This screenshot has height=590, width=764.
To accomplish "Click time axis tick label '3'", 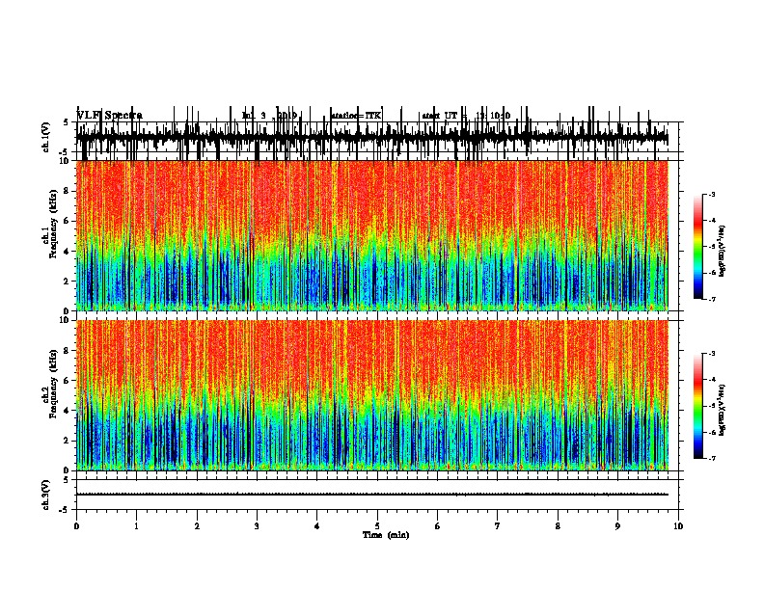I will pos(257,526).
